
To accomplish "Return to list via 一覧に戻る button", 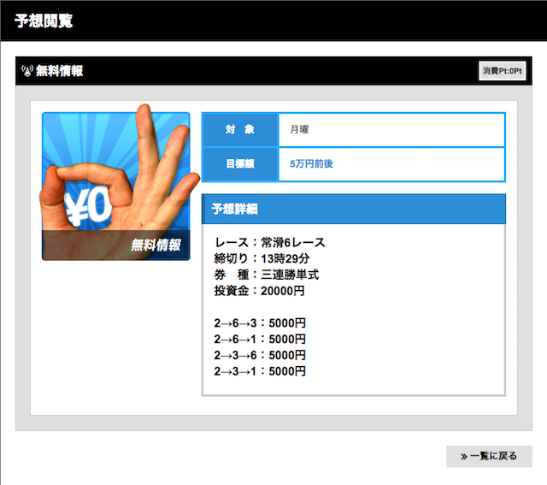I will [489, 456].
